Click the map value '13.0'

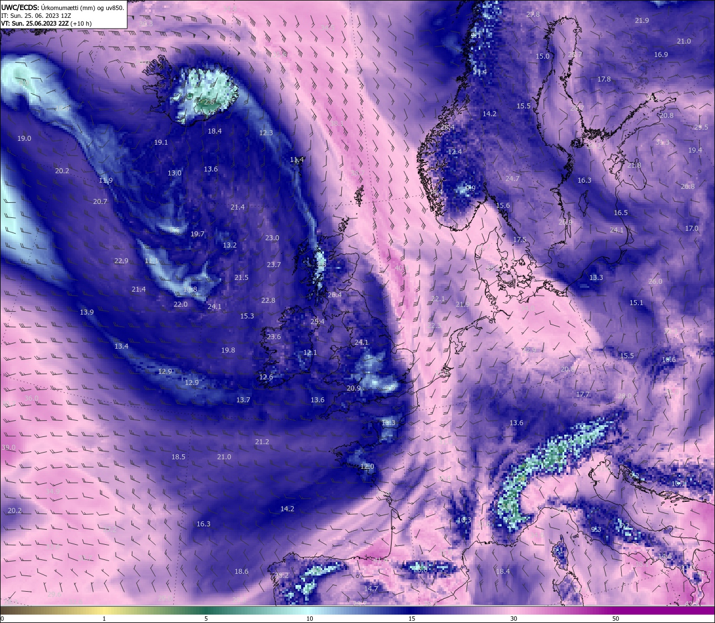174,173
